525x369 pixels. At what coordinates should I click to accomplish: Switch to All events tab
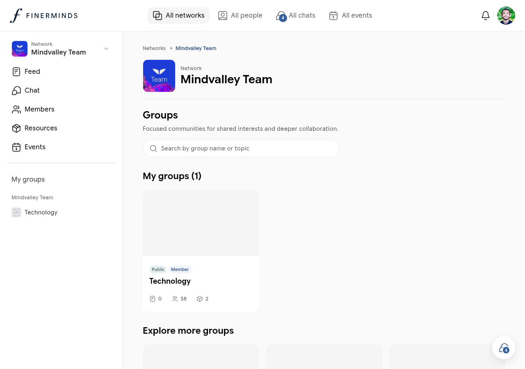351,16
